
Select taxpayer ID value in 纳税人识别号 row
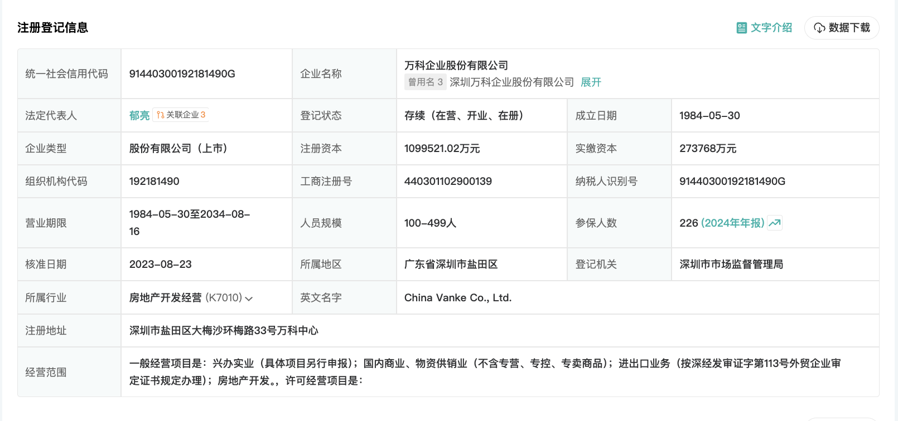(x=732, y=181)
